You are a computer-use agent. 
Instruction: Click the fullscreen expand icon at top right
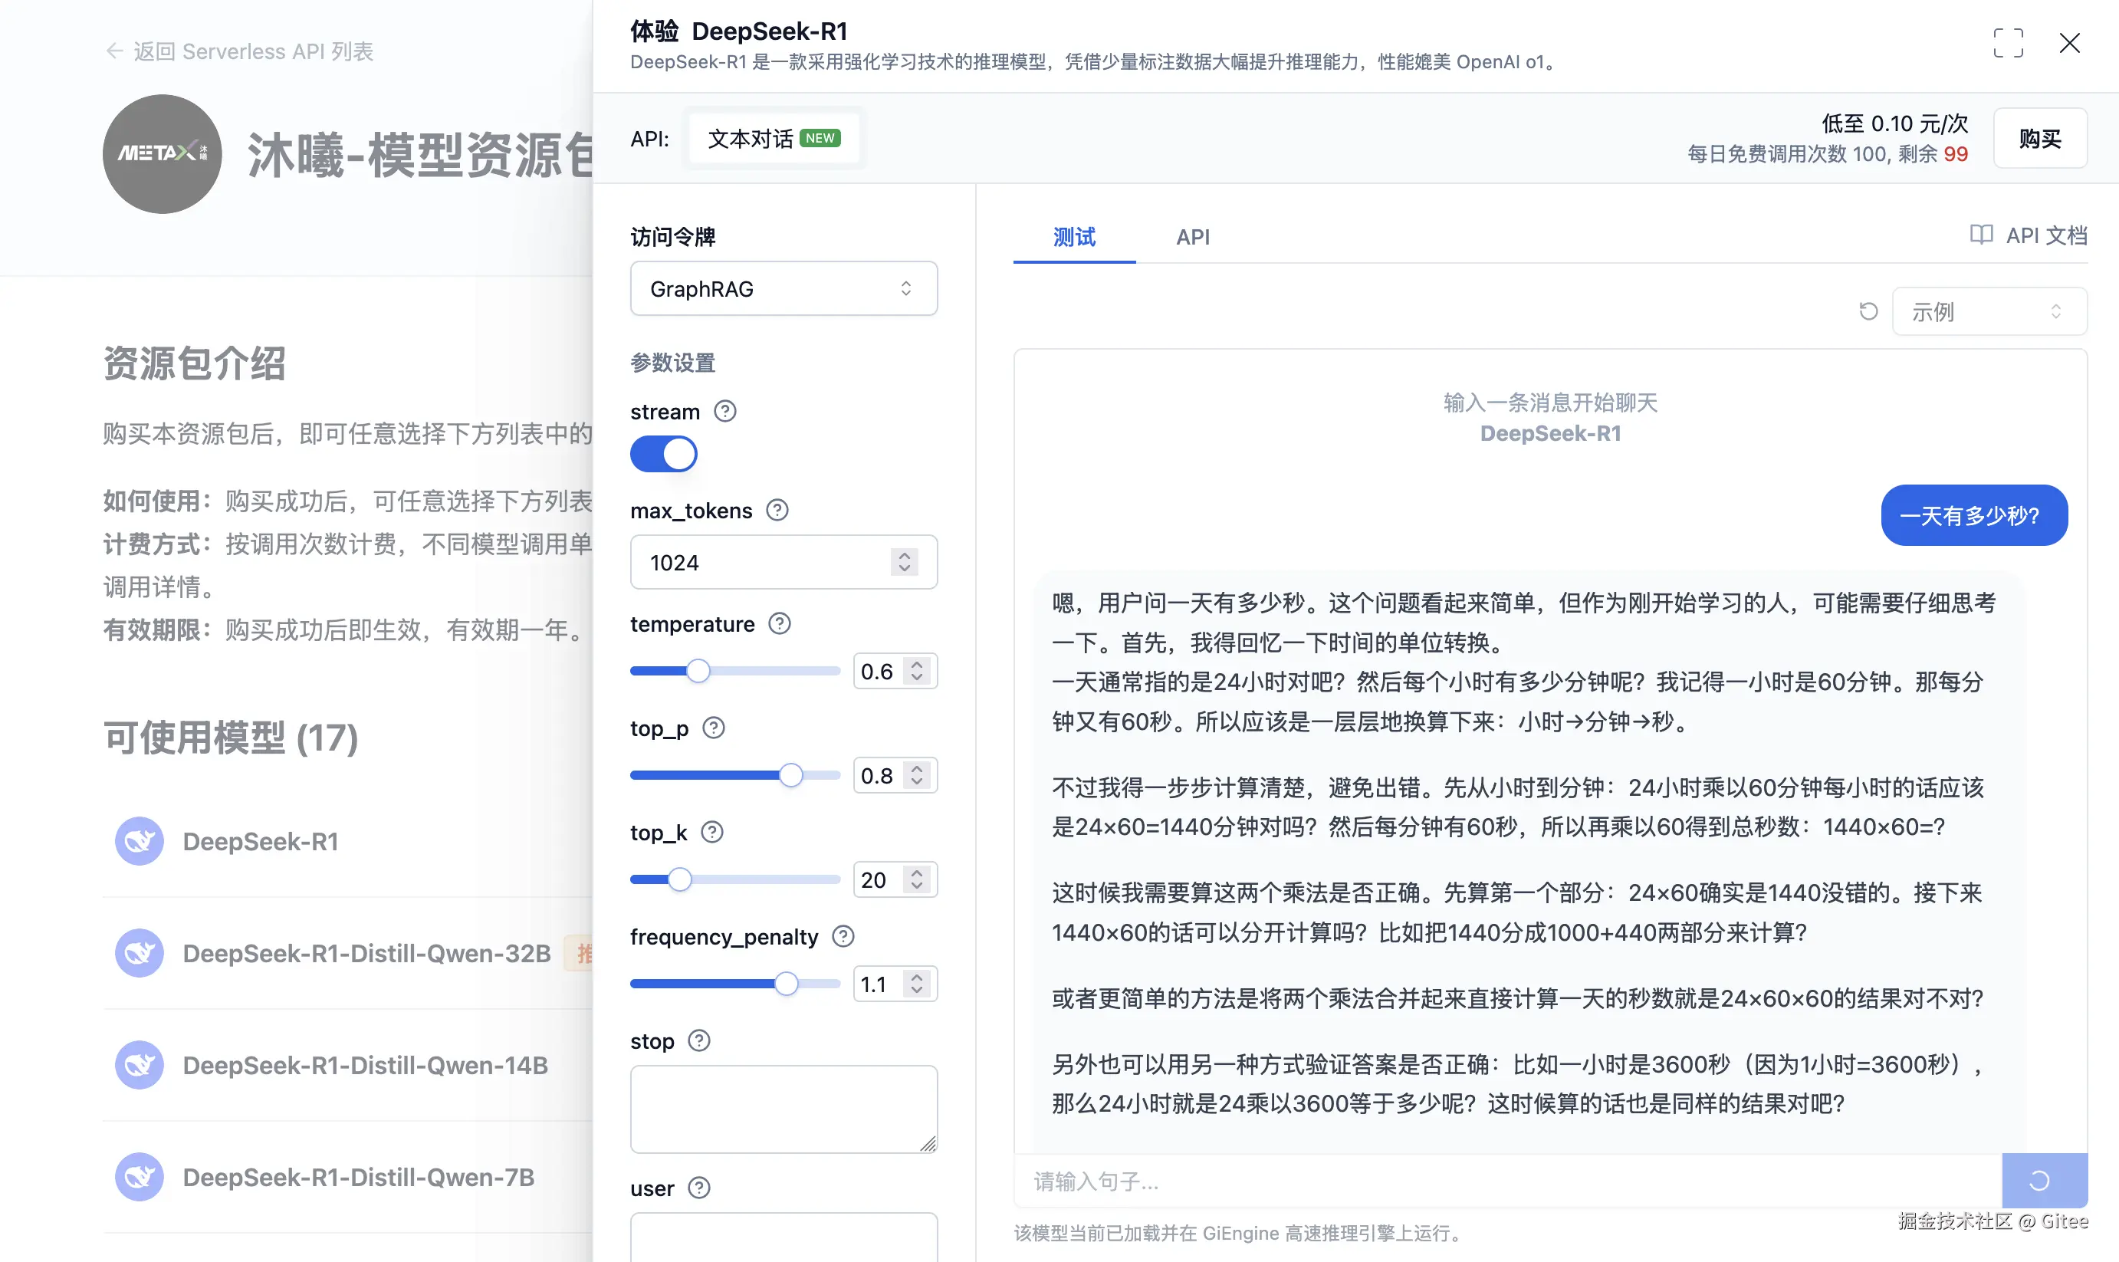pos(2009,42)
